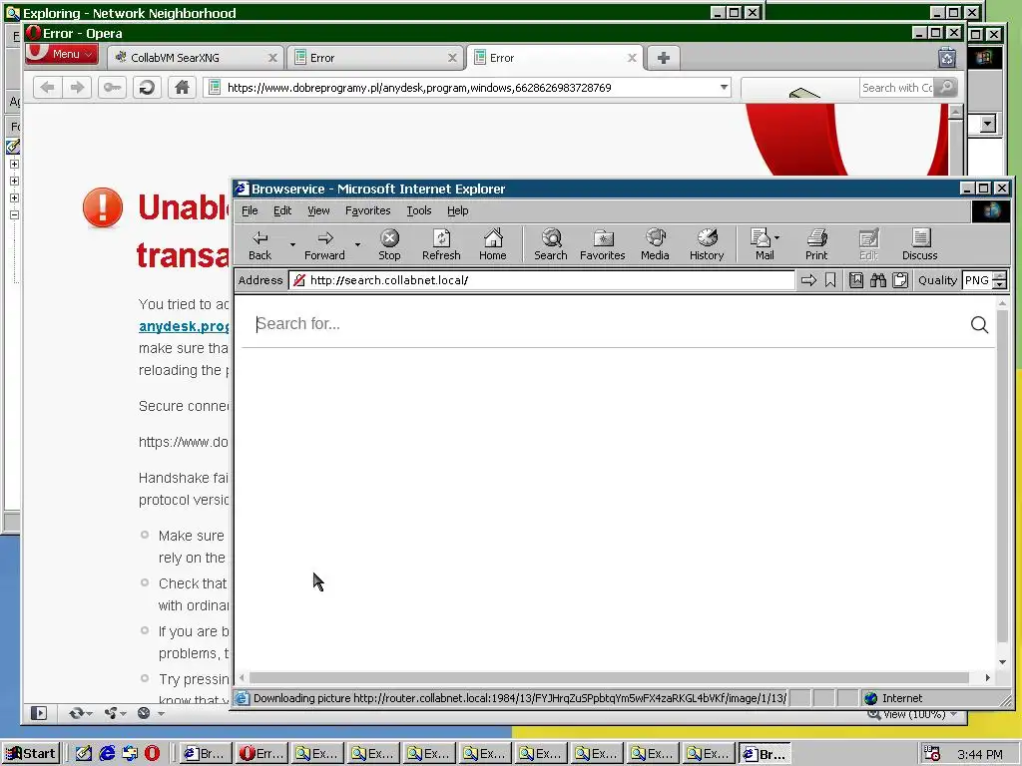Click the Browservice binoculars find icon
1022x766 pixels.
(878, 280)
